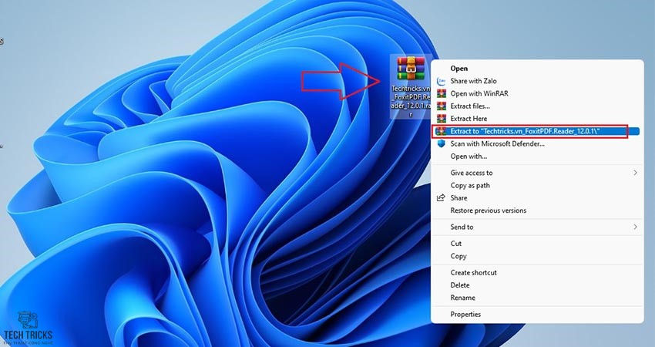The height and width of the screenshot is (347, 655).
Task: Choose Share in the context menu
Action: (537, 197)
